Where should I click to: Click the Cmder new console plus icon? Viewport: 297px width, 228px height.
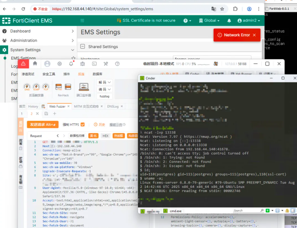tap(267, 211)
